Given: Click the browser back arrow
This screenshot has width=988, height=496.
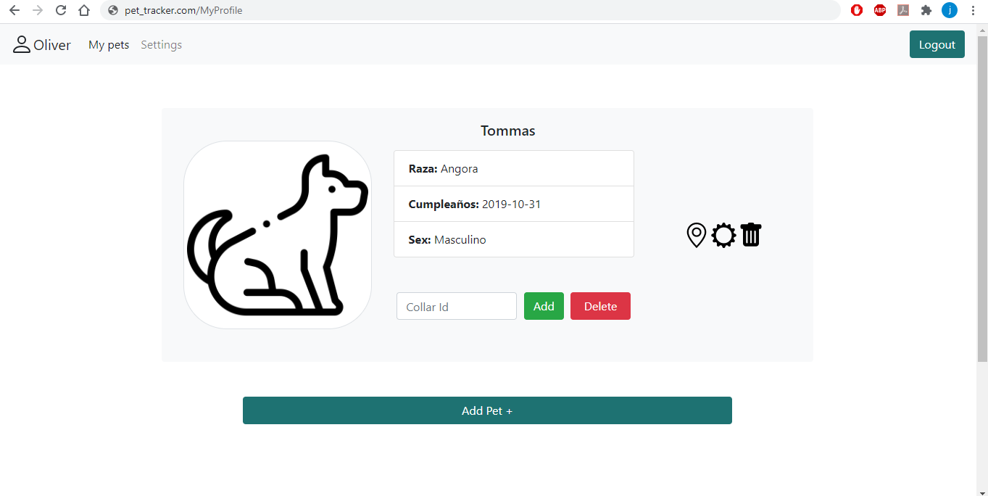Looking at the screenshot, I should pos(14,10).
